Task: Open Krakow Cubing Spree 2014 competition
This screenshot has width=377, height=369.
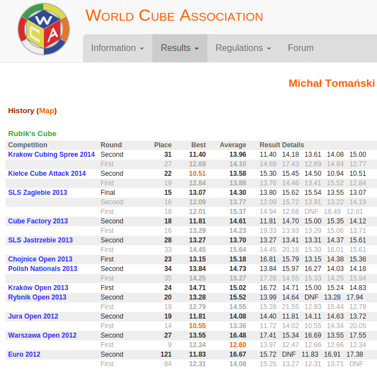Action: pos(51,155)
